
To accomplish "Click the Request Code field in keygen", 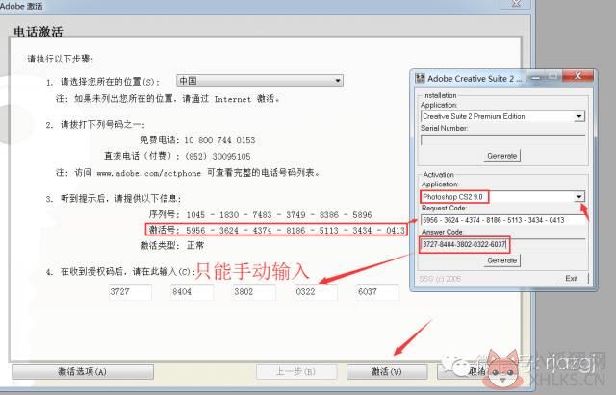I will pyautogui.click(x=502, y=220).
